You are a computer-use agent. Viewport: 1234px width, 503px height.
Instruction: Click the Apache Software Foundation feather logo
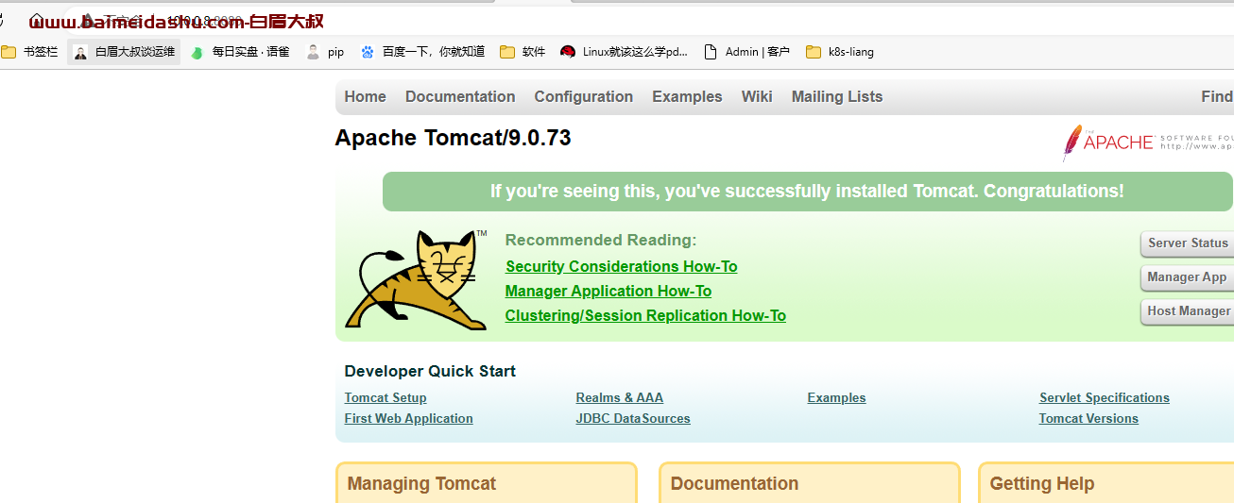(x=1147, y=143)
